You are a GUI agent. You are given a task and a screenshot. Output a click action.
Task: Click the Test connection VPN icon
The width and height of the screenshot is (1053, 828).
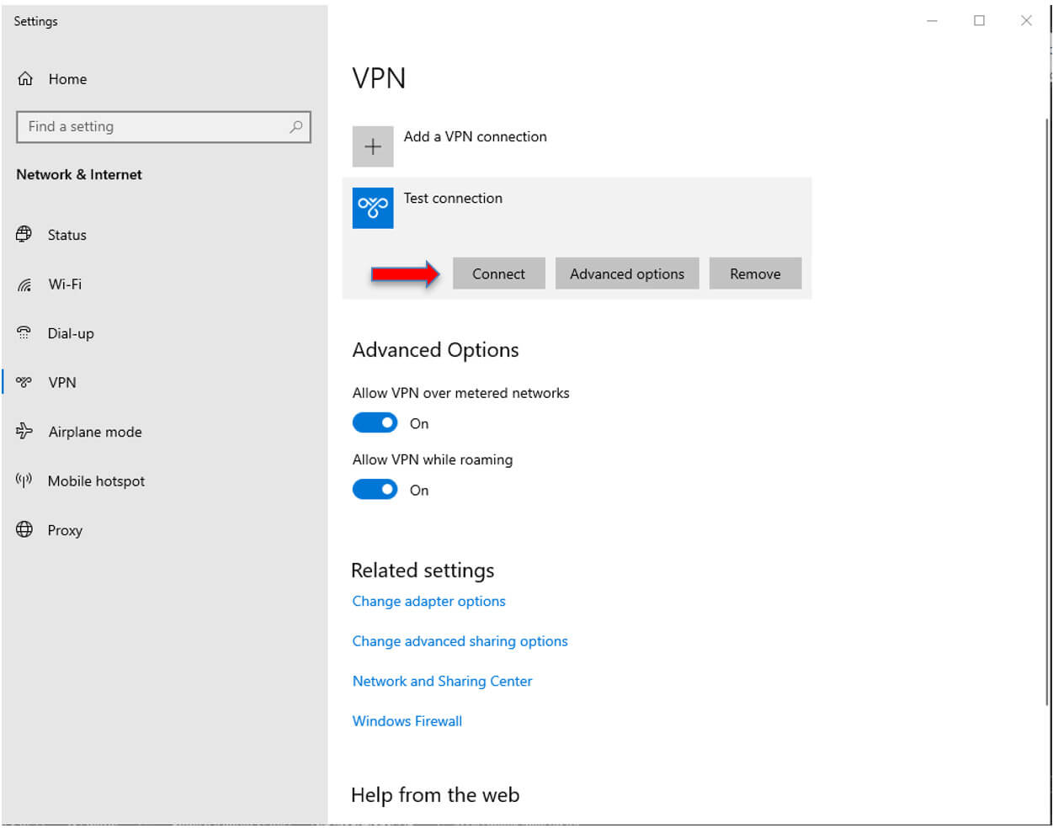[x=373, y=208]
